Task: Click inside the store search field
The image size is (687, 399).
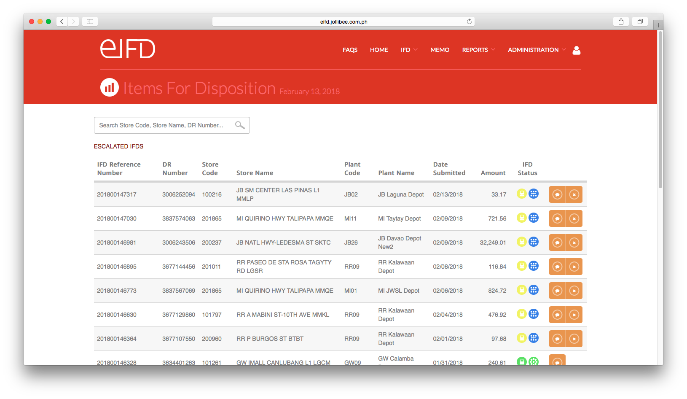Action: (x=164, y=125)
